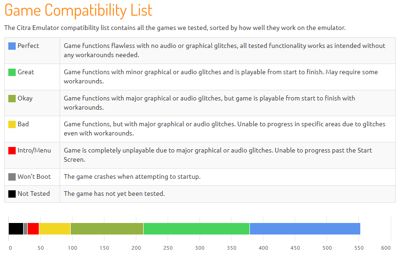Click the bright green Great bar segment
The width and height of the screenshot is (400, 258).
pos(196,229)
